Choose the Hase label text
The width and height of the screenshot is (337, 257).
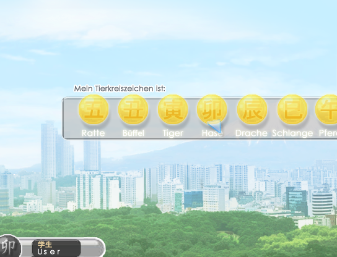(212, 133)
